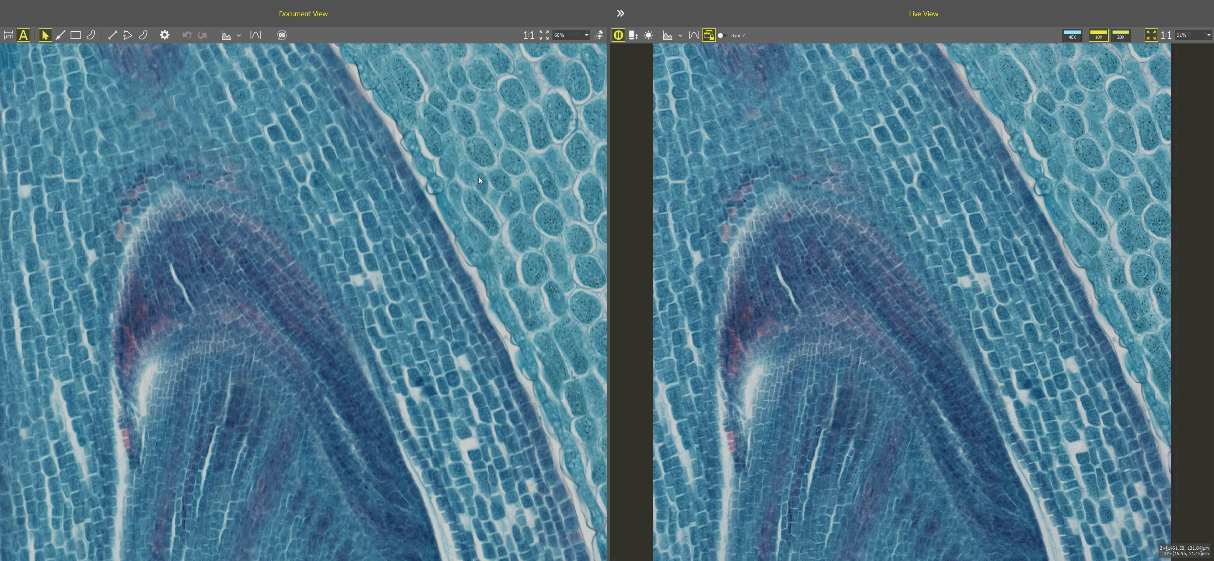Click the stage focus height icon

(x=634, y=35)
